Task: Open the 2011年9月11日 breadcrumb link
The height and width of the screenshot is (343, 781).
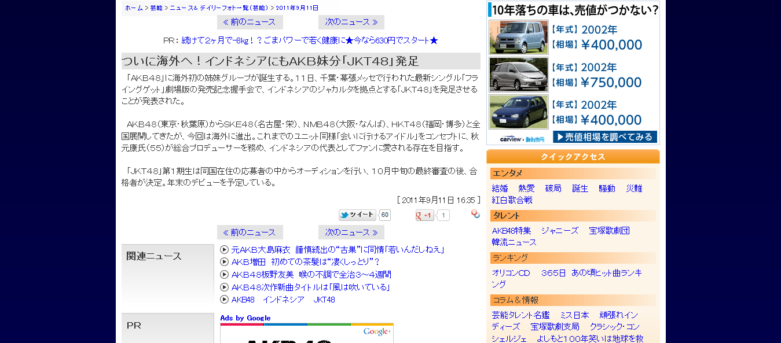Action: pyautogui.click(x=297, y=8)
